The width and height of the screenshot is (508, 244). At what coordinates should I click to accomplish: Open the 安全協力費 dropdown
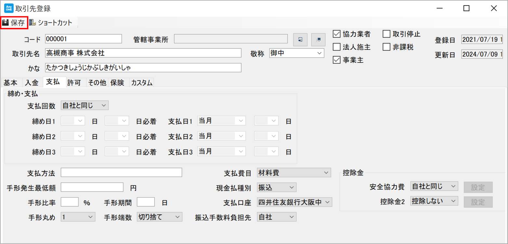pyautogui.click(x=434, y=186)
